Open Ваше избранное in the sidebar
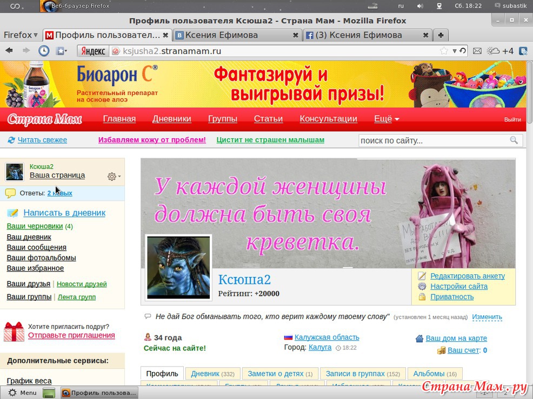 click(35, 268)
